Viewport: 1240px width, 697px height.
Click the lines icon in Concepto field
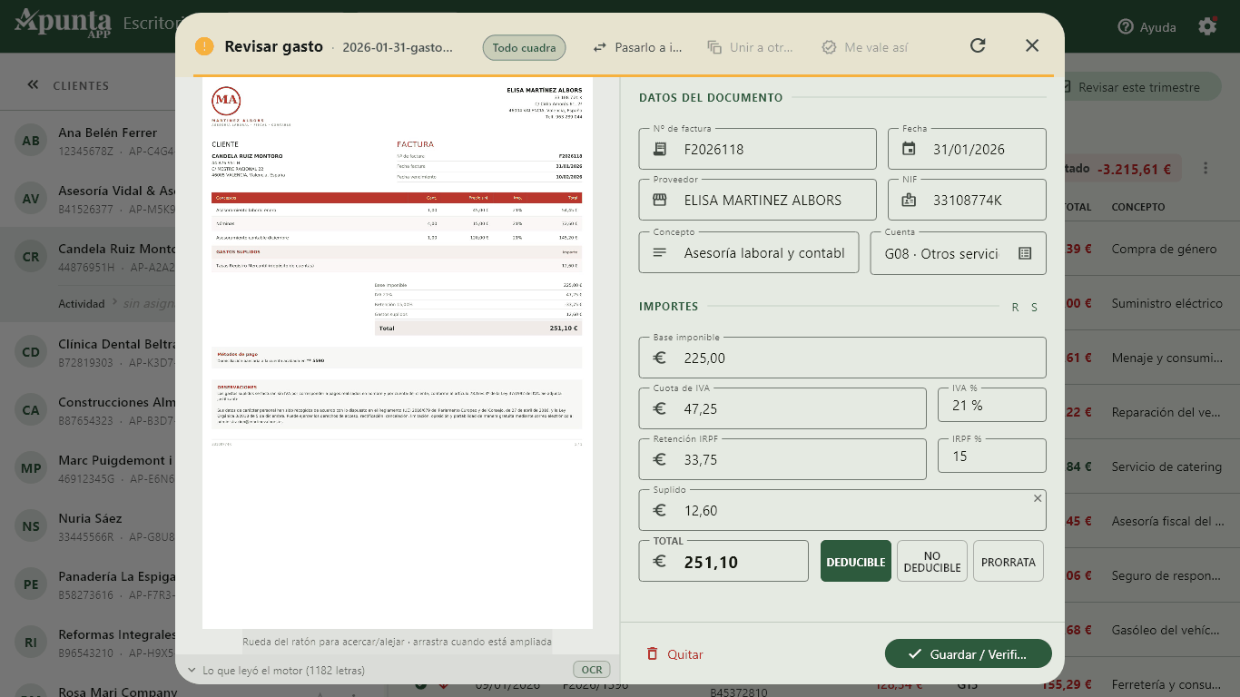point(660,252)
